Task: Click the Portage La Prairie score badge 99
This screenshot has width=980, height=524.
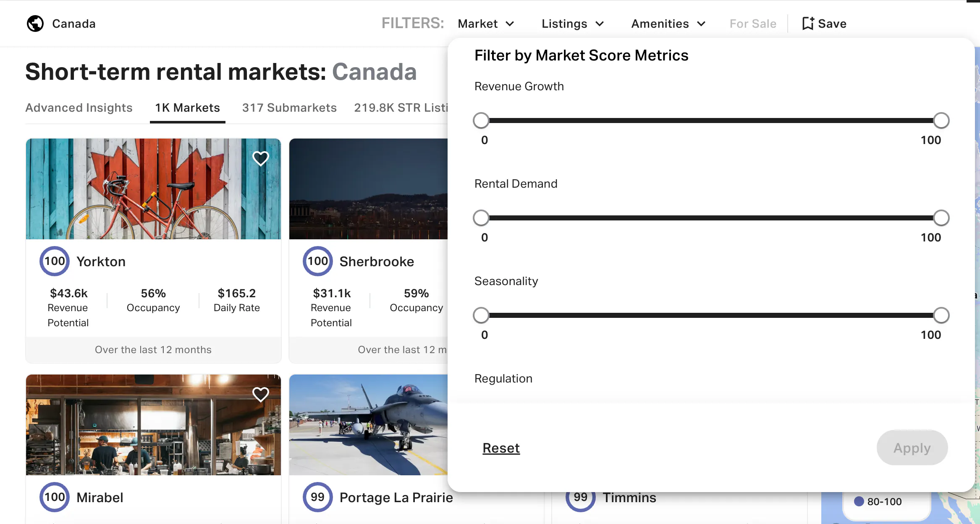Action: pyautogui.click(x=318, y=497)
